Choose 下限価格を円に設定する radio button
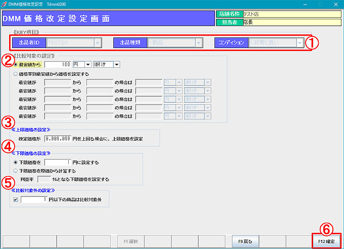This screenshot has height=249, width=344. coord(16,162)
